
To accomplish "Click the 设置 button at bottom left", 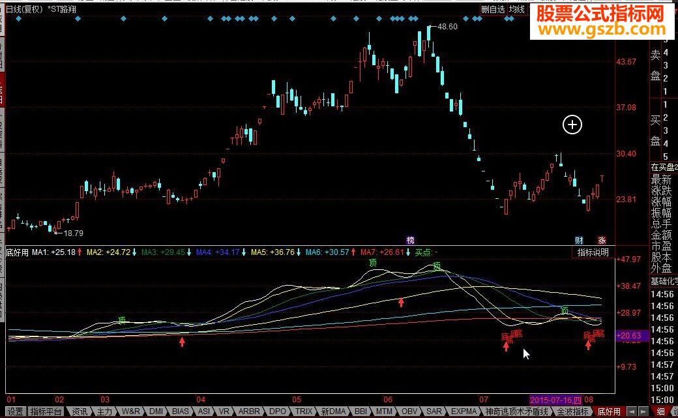I will pyautogui.click(x=16, y=411).
